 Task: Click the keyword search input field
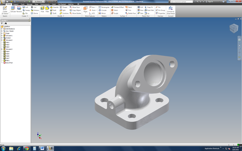[x=181, y=1]
